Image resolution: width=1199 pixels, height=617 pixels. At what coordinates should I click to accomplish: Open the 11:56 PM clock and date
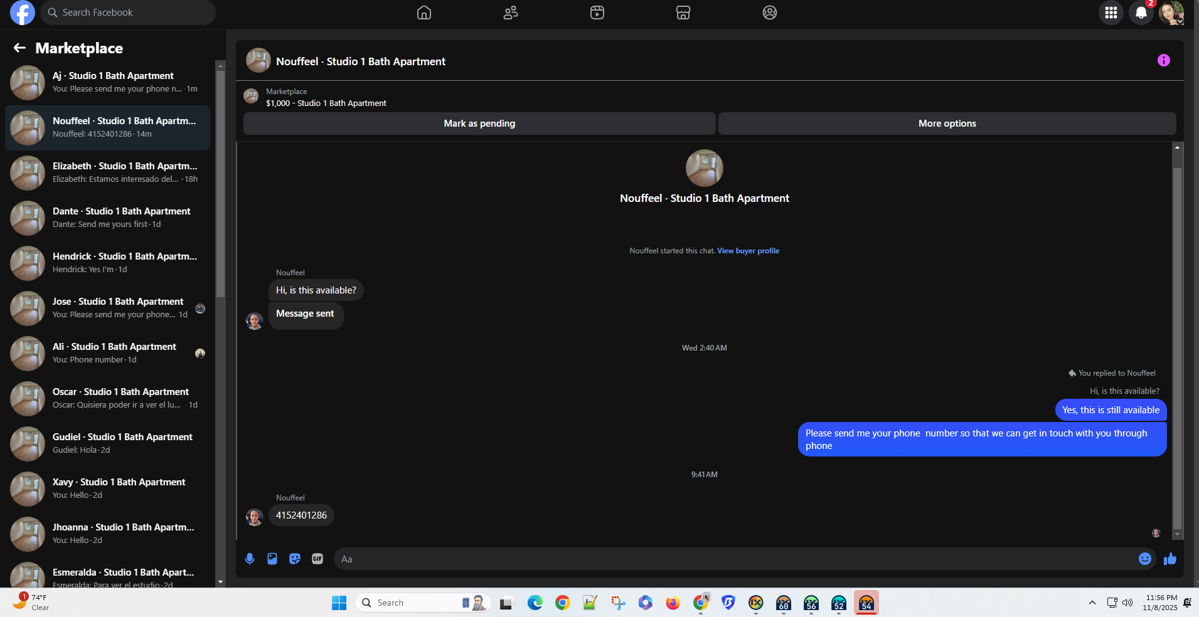[1160, 603]
